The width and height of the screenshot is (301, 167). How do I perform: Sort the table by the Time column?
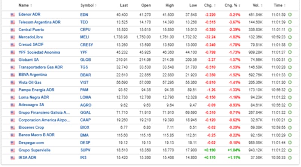pos(279,5)
